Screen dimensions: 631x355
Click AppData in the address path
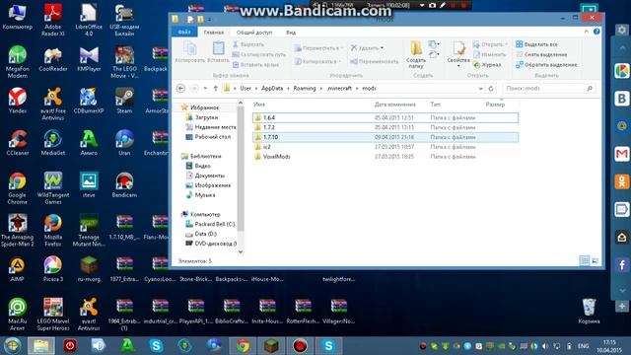point(272,88)
